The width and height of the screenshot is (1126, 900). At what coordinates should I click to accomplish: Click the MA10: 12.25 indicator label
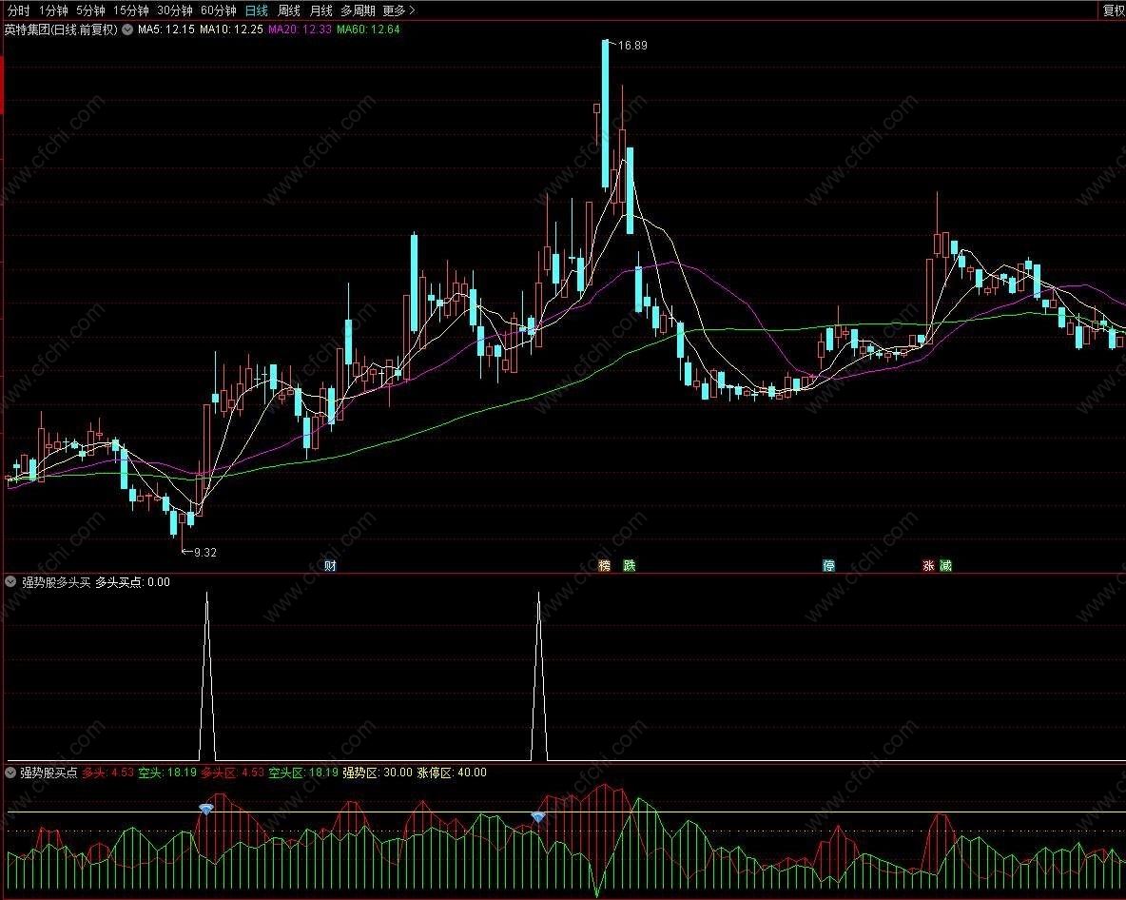point(231,29)
